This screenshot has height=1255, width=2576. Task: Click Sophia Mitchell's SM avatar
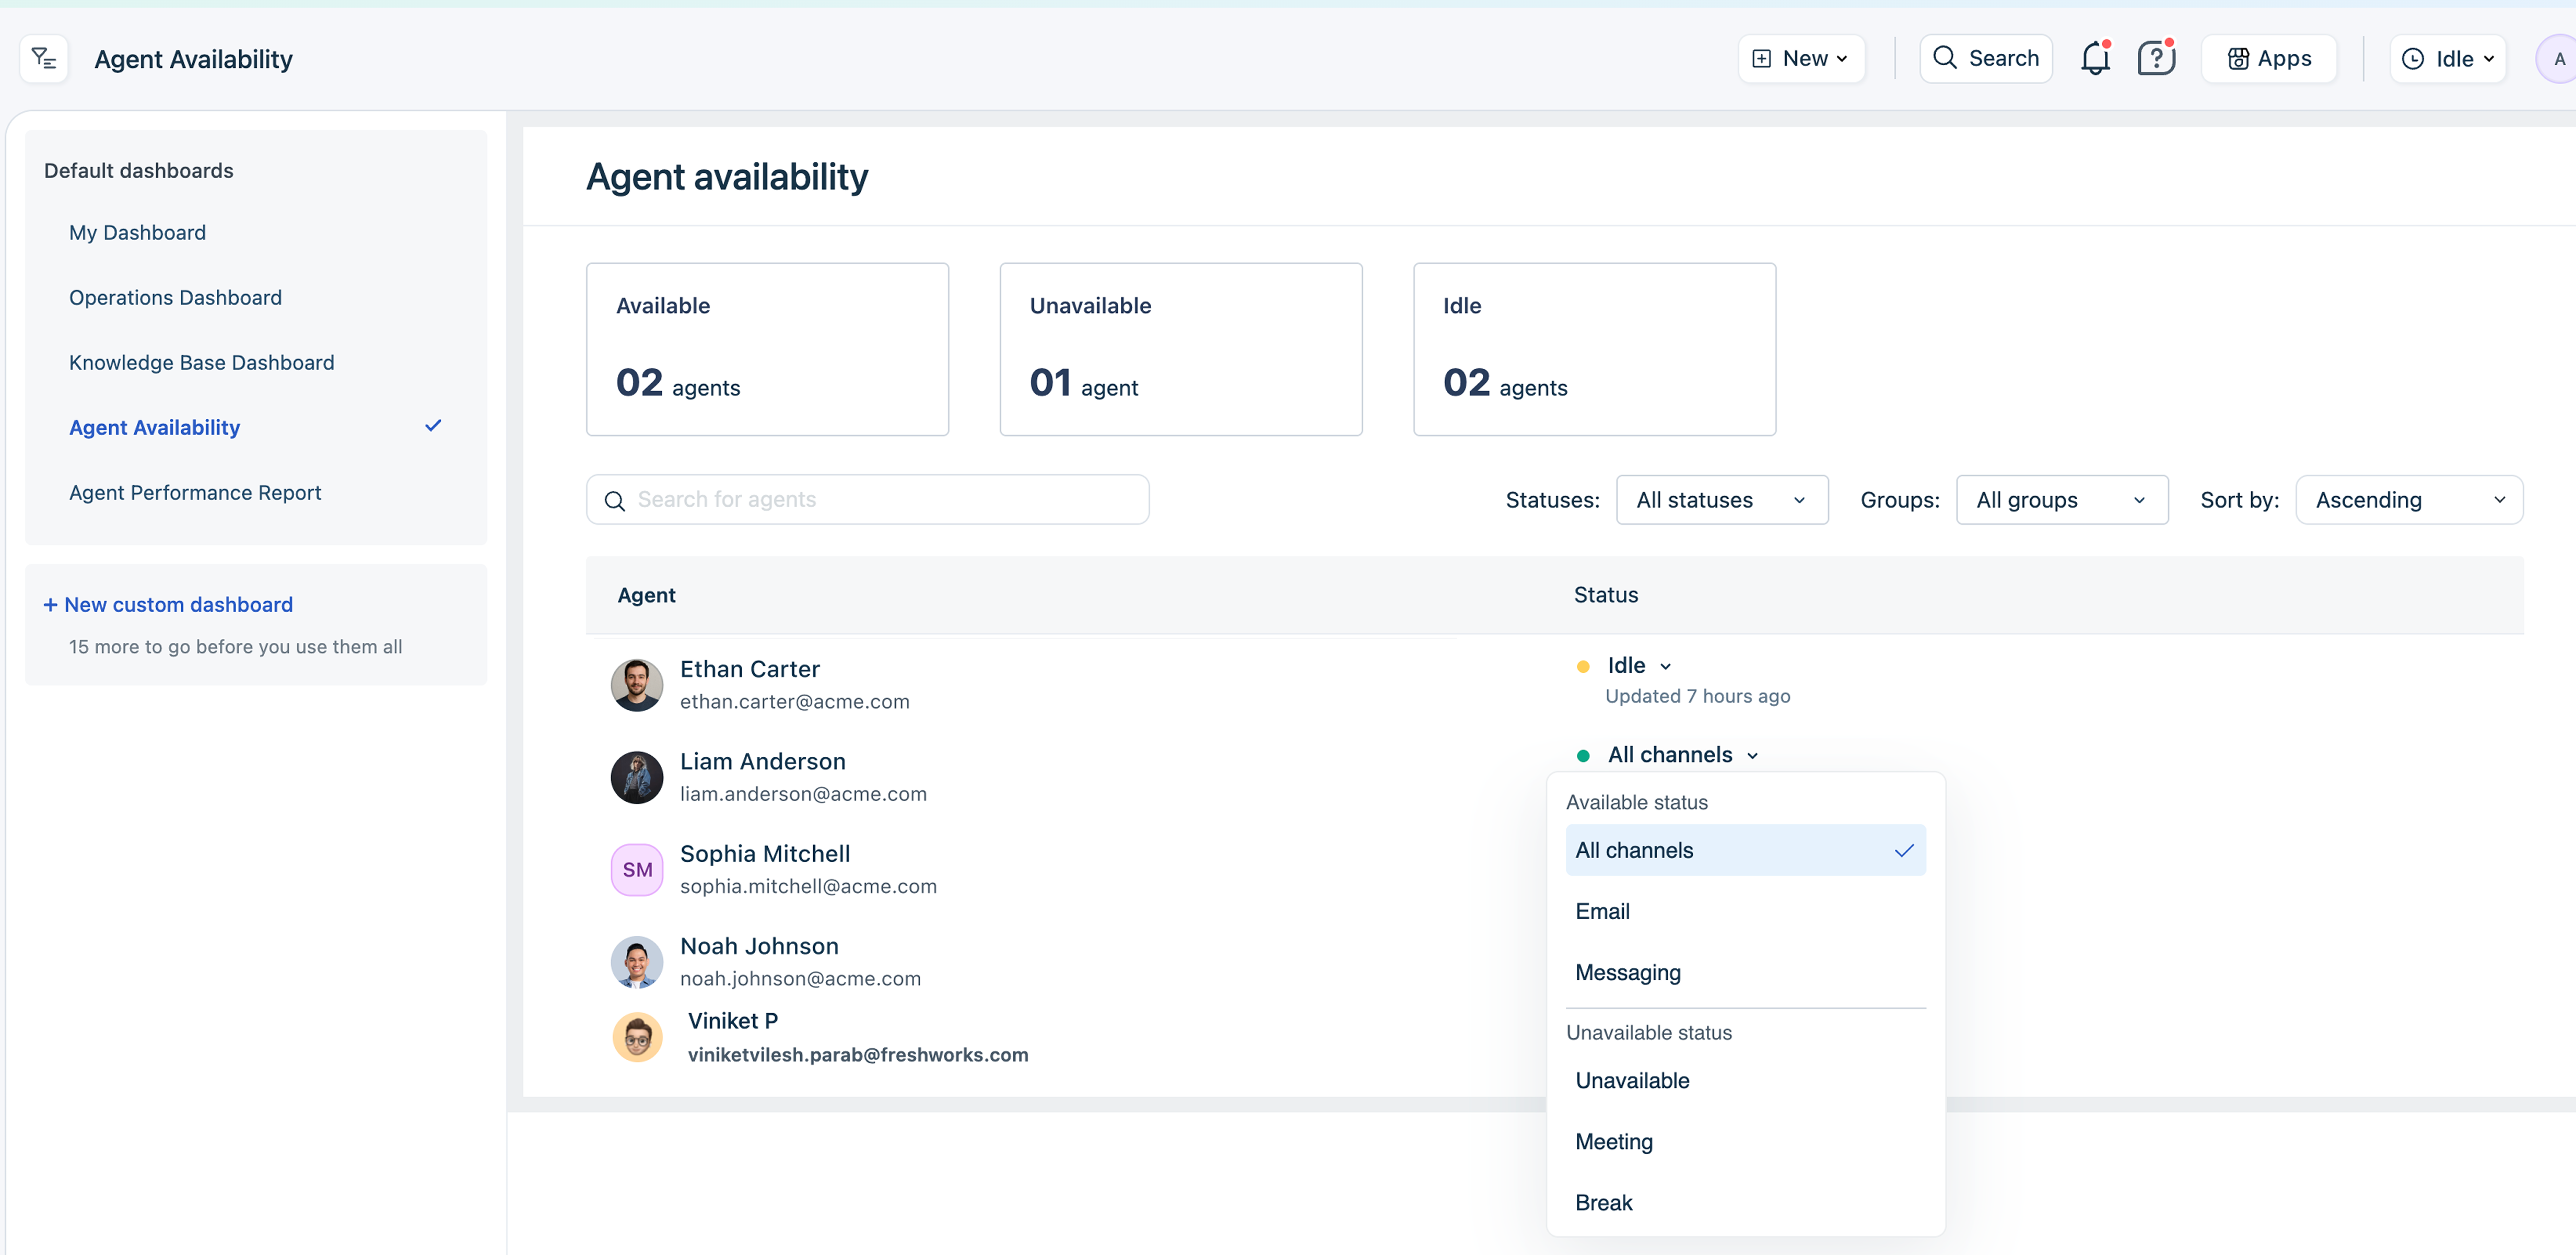[x=637, y=869]
